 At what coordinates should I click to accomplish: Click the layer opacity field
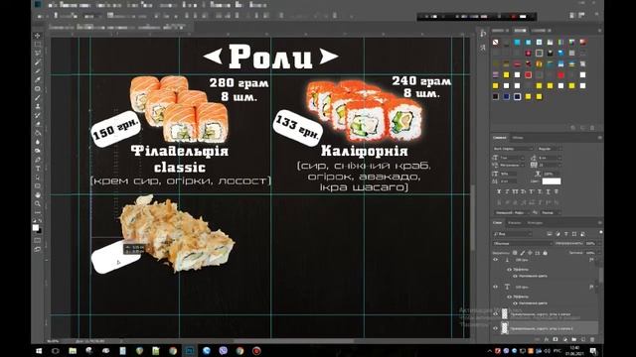pyautogui.click(x=591, y=243)
